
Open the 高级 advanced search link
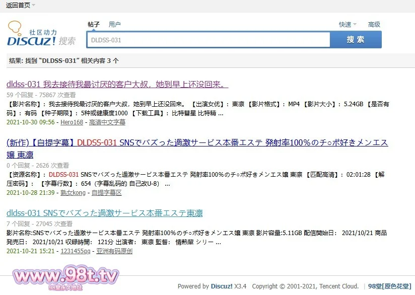coord(374,24)
